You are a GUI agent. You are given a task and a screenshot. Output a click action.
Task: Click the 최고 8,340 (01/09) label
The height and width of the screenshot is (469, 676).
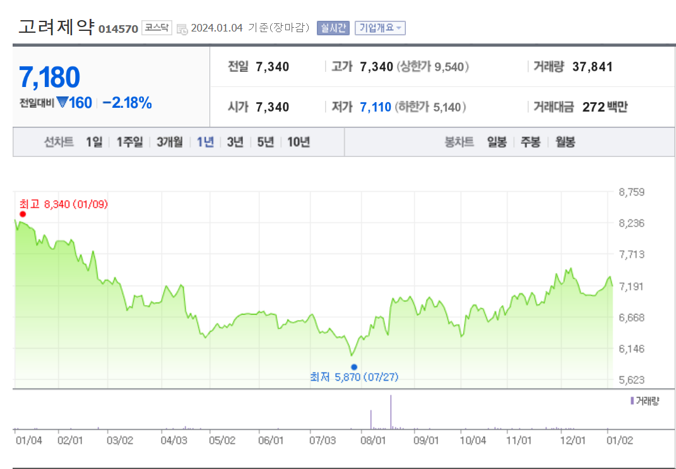(x=64, y=204)
